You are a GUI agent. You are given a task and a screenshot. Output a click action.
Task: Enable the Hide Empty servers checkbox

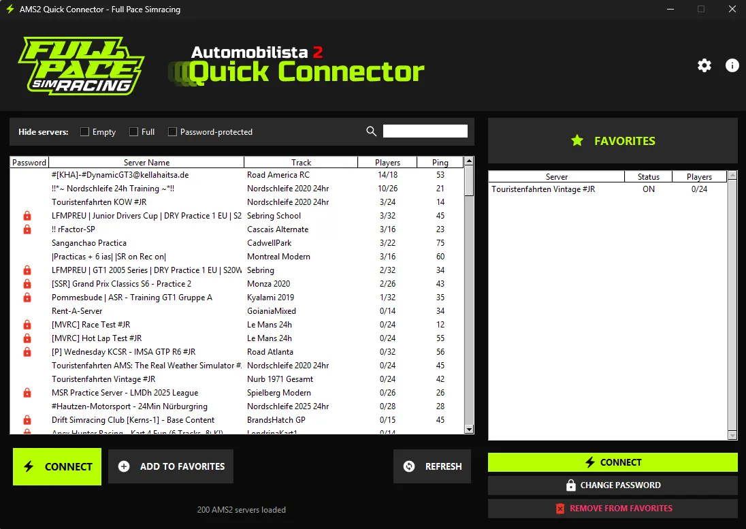(85, 132)
